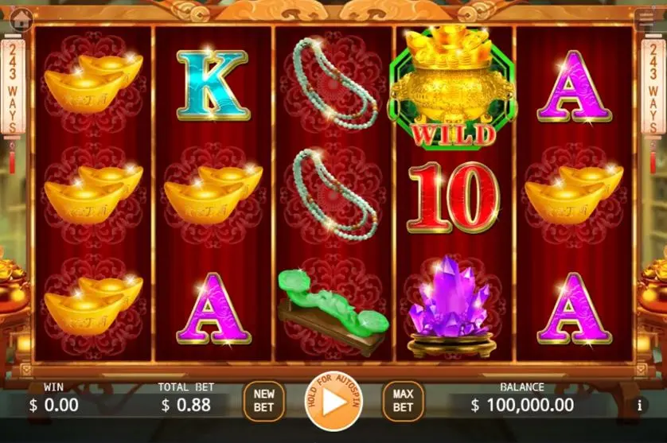Open the game info icon

click(639, 405)
